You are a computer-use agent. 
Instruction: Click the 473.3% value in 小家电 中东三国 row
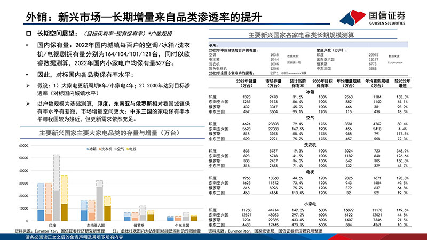pyautogui.click(x=298, y=225)
